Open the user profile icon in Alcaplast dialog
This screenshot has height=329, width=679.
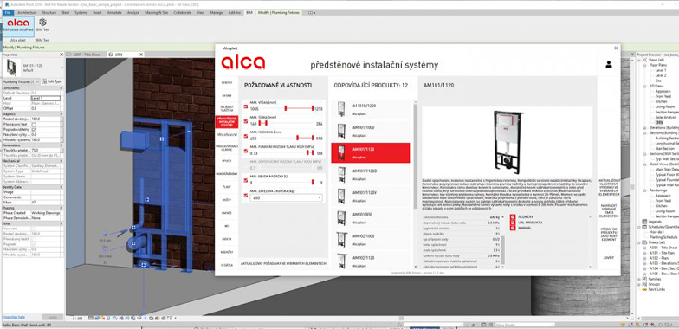click(609, 64)
